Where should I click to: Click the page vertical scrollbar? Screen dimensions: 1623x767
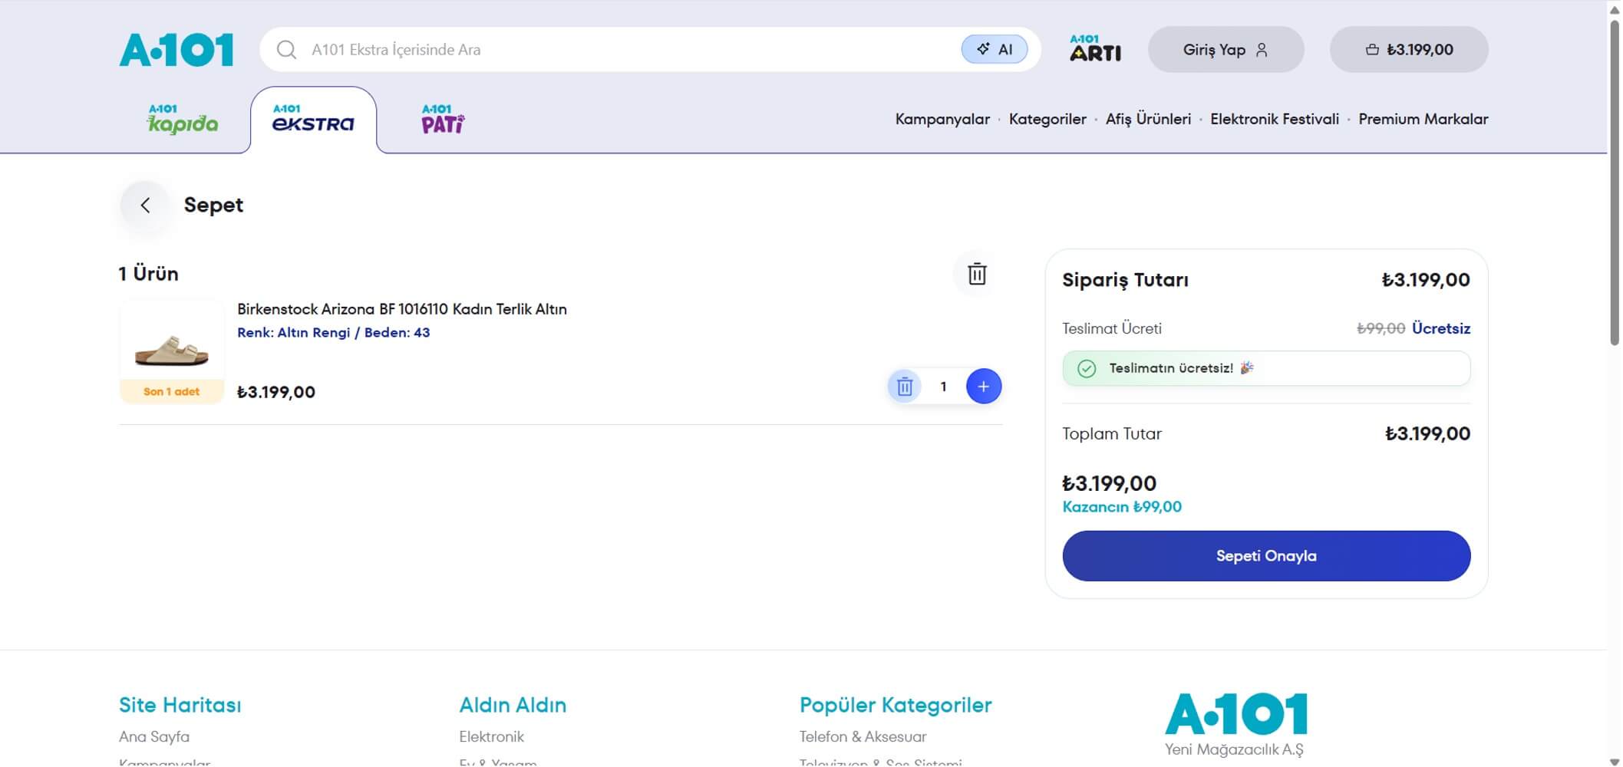[x=1615, y=184]
